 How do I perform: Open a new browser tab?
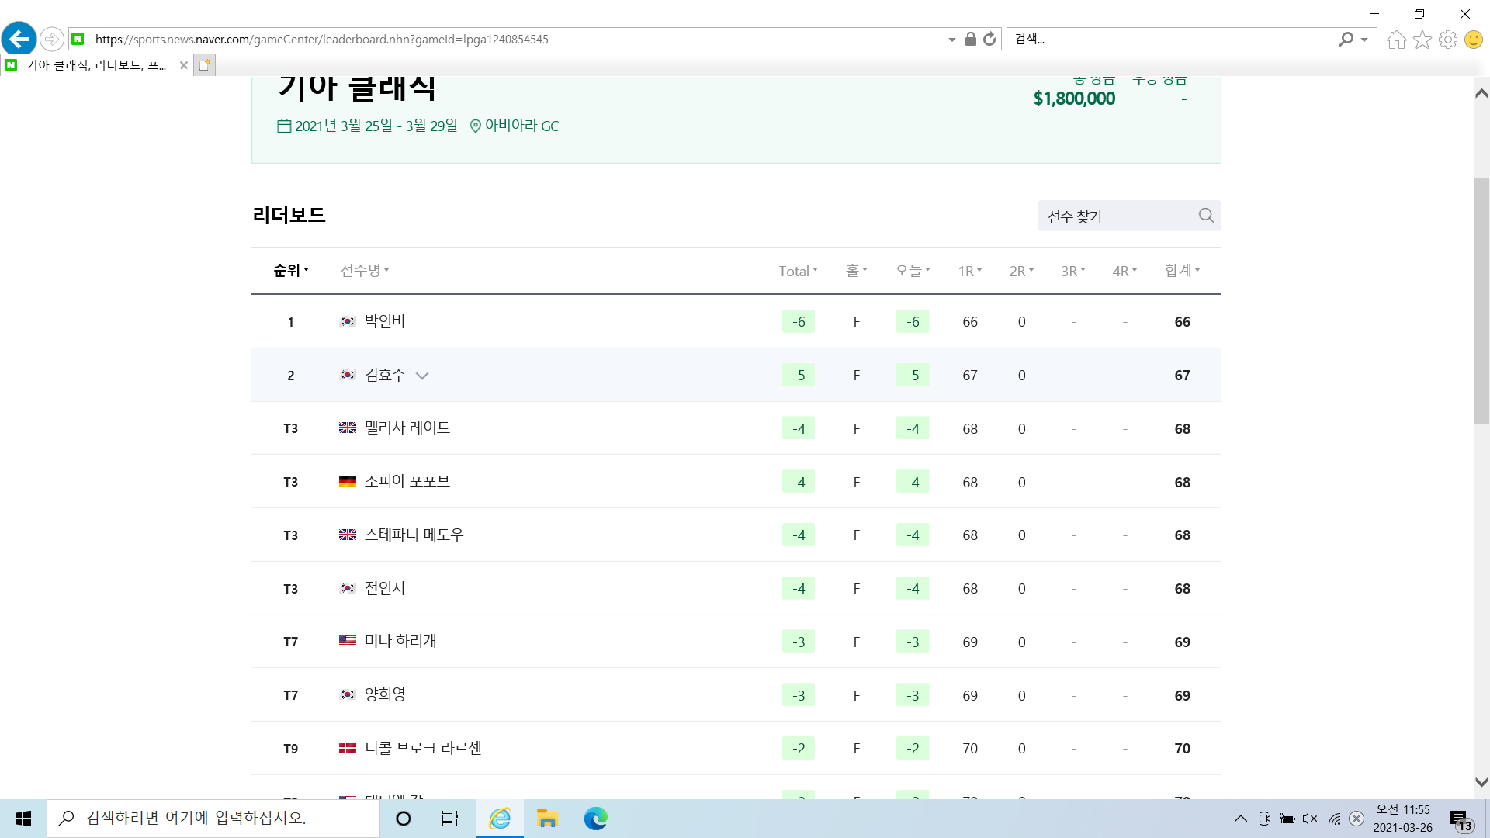(x=204, y=65)
